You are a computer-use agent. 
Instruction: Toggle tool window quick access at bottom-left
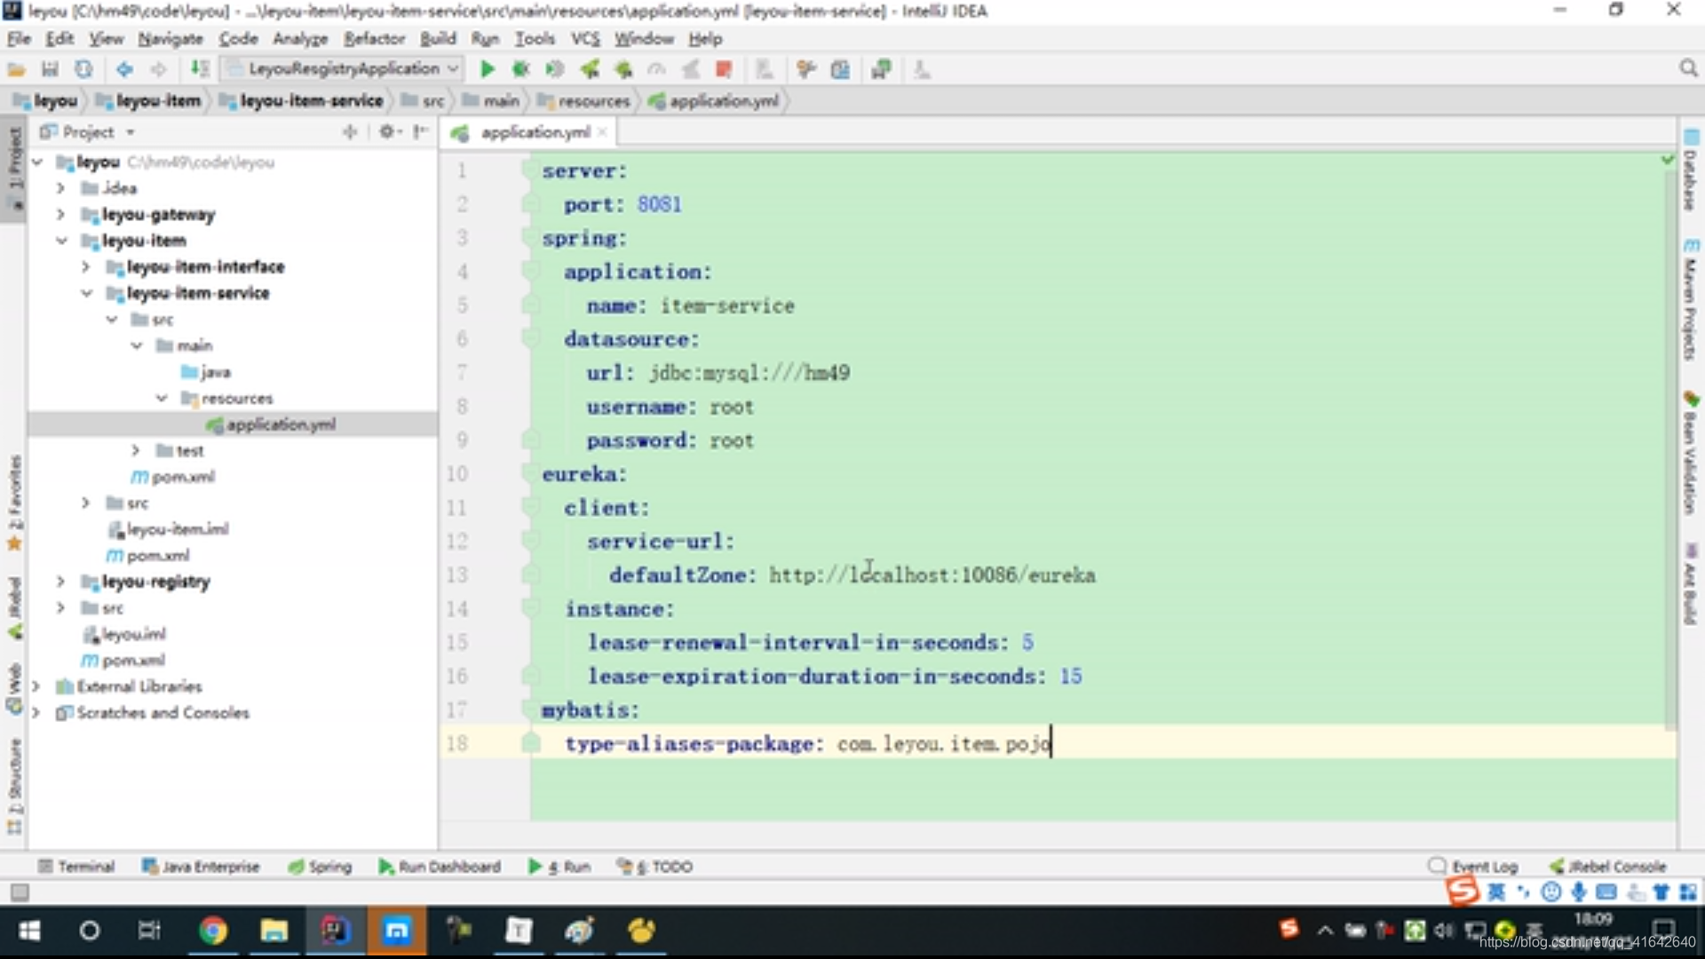(20, 892)
